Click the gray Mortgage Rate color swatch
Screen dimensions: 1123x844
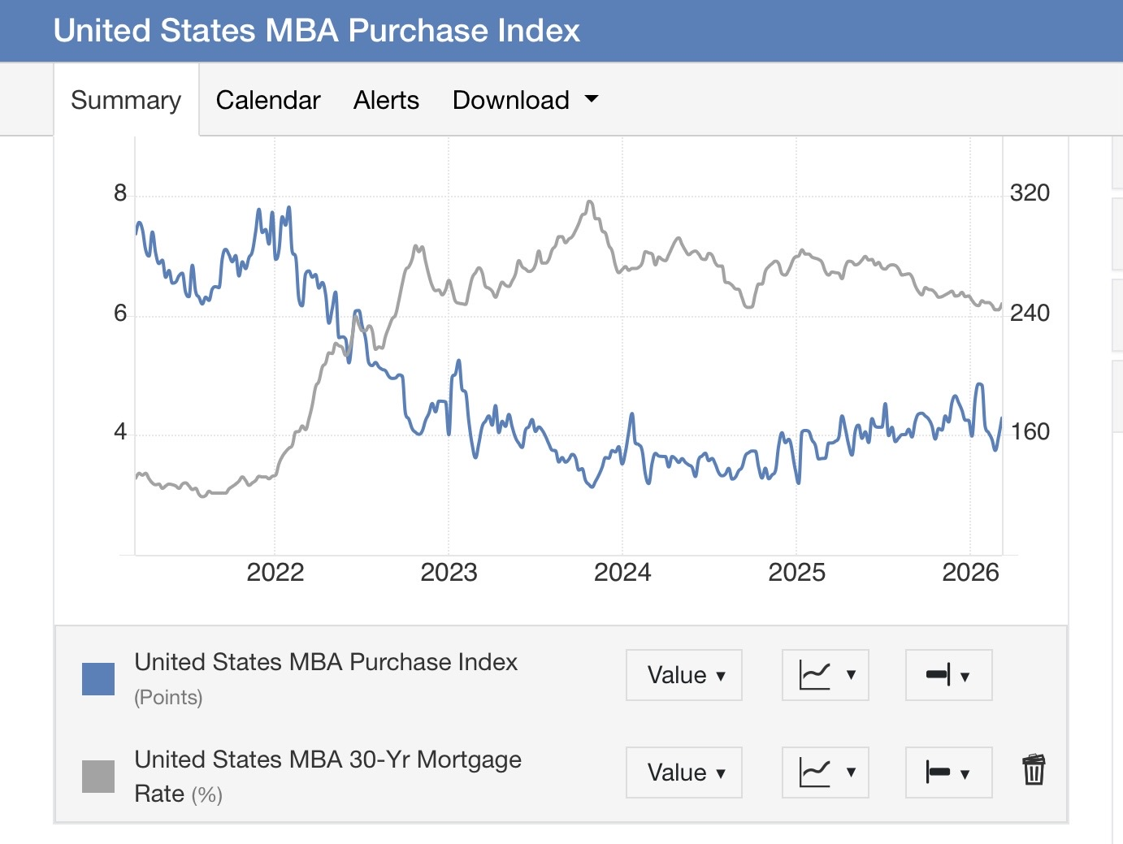point(98,777)
